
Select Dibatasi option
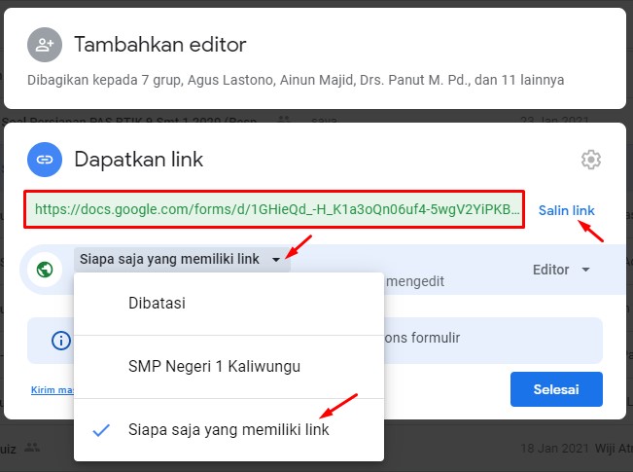click(229, 304)
